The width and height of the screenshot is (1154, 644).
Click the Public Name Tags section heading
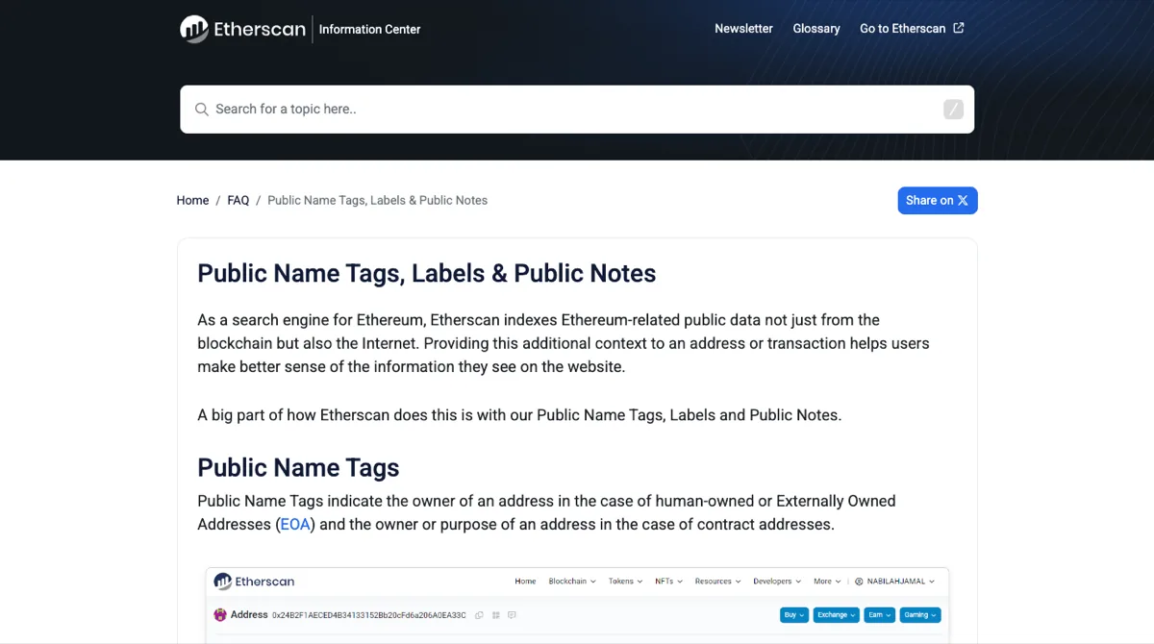tap(298, 468)
